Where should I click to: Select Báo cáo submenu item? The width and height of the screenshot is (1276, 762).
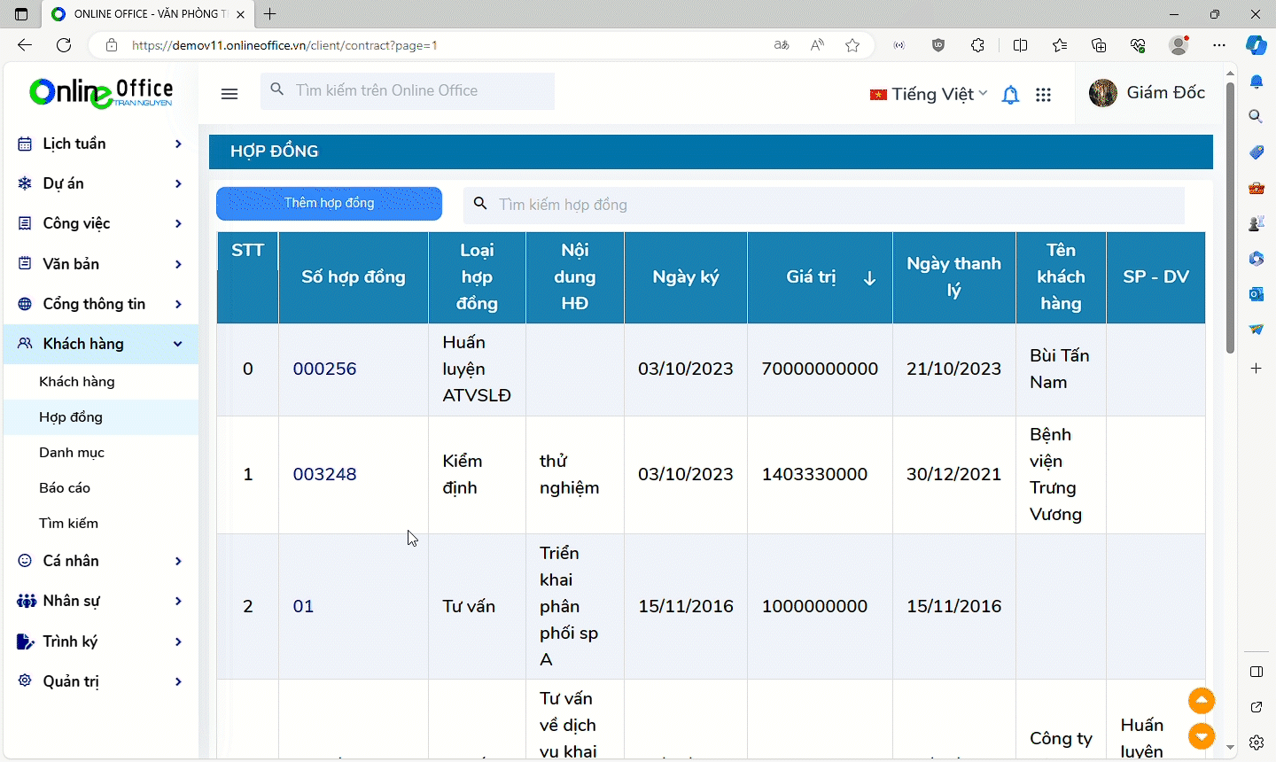[x=65, y=488]
